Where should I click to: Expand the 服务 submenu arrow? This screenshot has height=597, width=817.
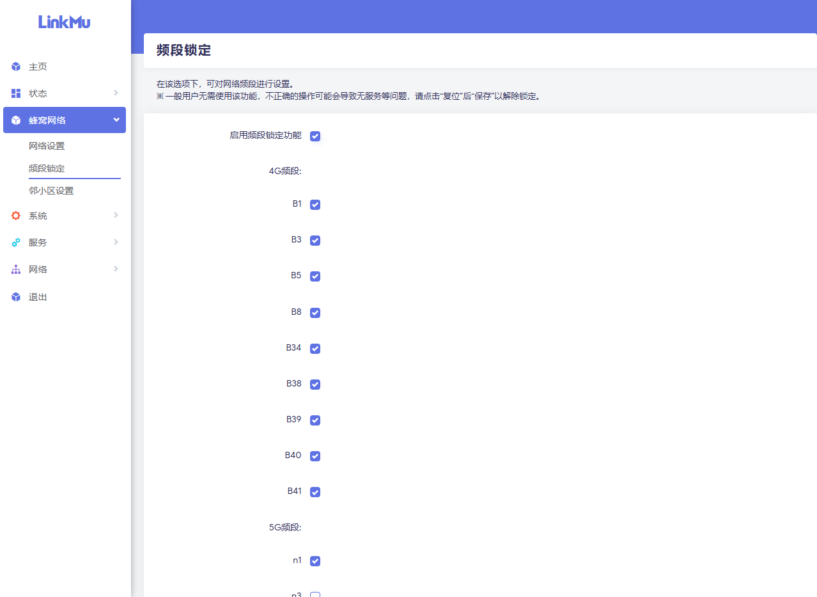click(116, 242)
